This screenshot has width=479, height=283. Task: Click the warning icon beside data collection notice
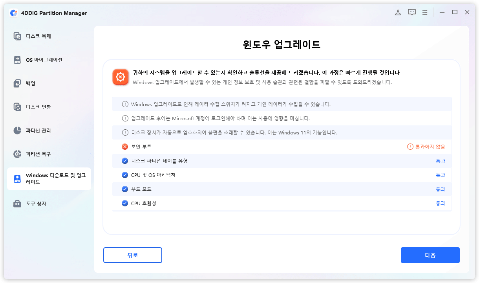tap(125, 104)
